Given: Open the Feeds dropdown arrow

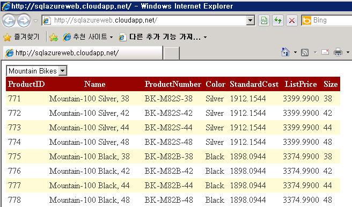Looking at the screenshot, I should point(315,53).
